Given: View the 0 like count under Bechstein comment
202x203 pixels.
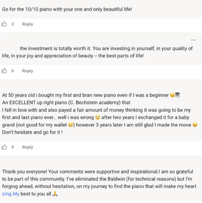Looking at the screenshot, I should coord(12,147).
